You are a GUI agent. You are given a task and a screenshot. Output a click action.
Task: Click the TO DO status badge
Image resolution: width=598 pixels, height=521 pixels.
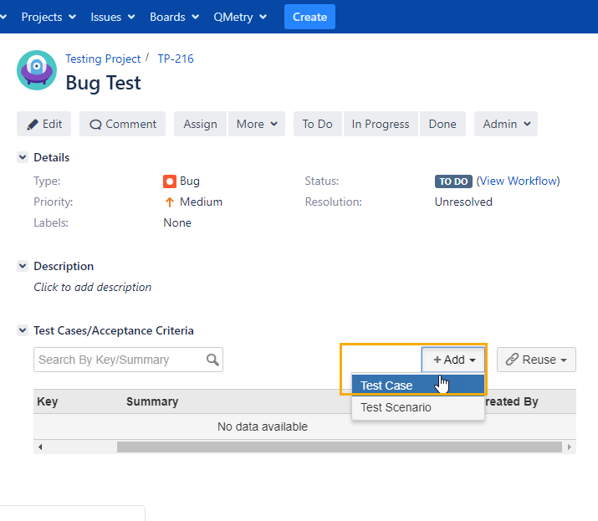click(x=453, y=181)
